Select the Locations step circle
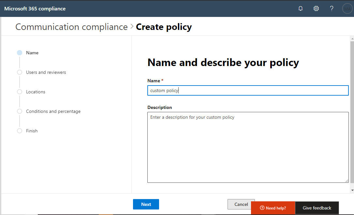This screenshot has height=215, width=354. click(20, 92)
